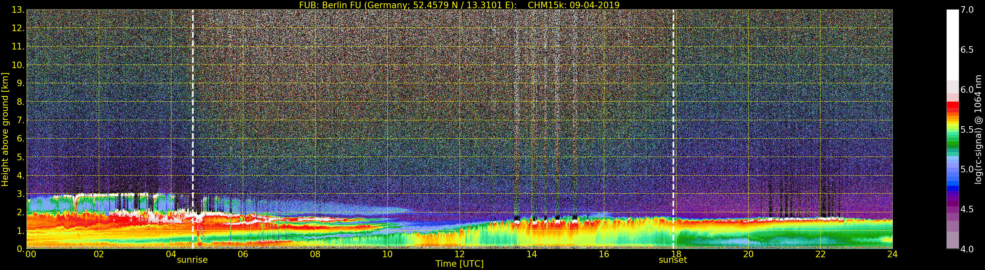
Task: Click the height axis tick "8."
Action: tap(21, 102)
